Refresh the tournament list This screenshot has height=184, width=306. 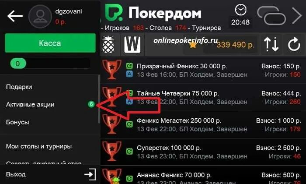point(294,44)
